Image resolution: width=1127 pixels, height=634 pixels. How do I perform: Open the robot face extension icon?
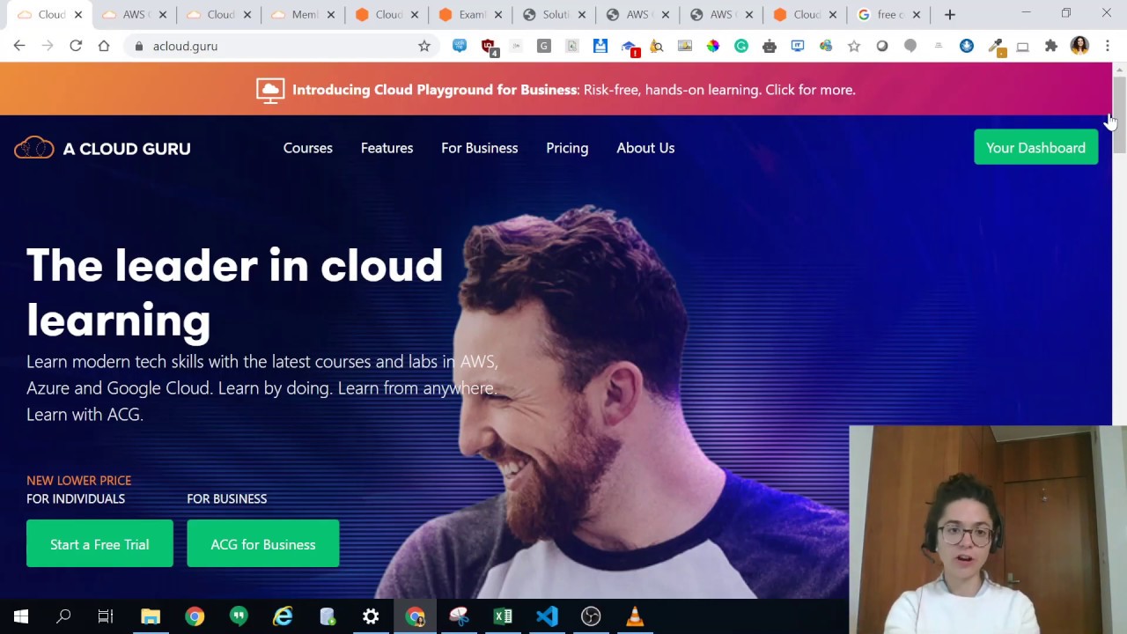770,46
